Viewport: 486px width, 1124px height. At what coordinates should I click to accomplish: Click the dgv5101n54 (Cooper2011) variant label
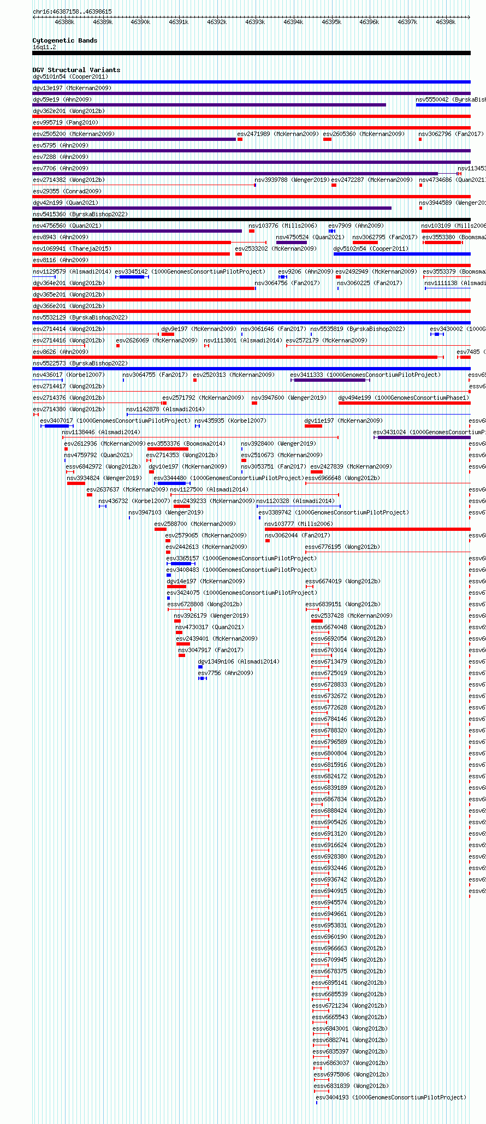pyautogui.click(x=70, y=77)
